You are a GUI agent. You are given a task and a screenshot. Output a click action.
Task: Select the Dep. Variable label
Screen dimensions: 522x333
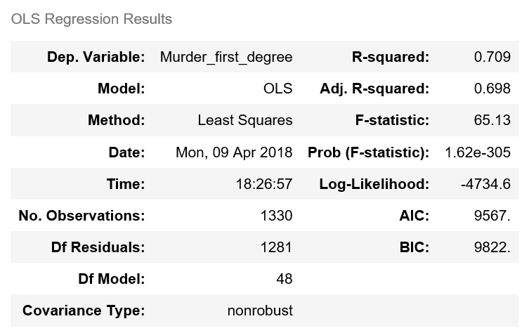tap(96, 57)
